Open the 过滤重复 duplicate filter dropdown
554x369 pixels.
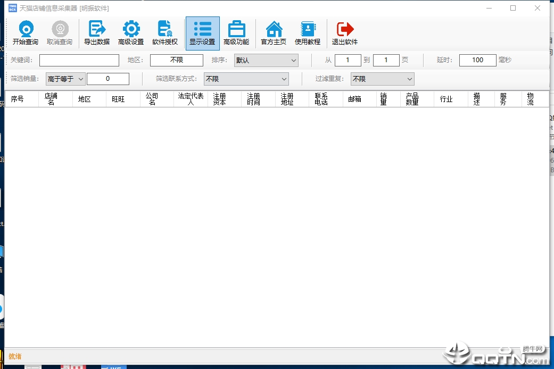click(382, 79)
